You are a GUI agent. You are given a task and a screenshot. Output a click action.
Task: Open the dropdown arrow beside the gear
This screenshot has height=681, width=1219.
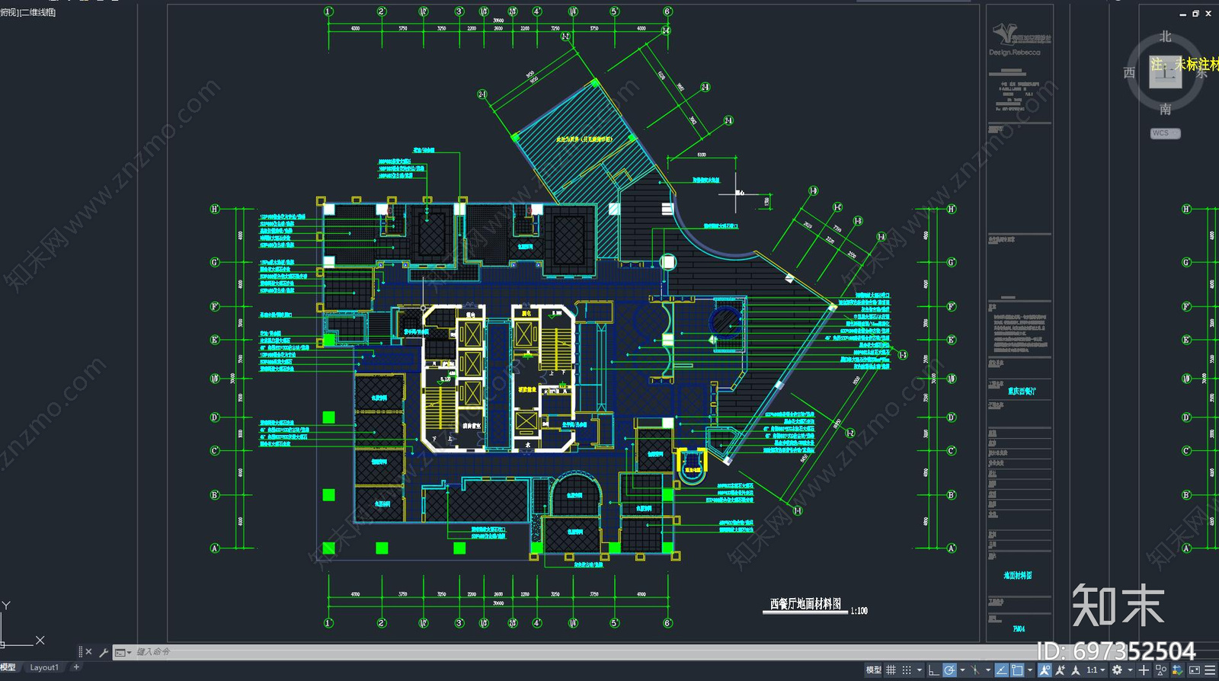pyautogui.click(x=1130, y=670)
